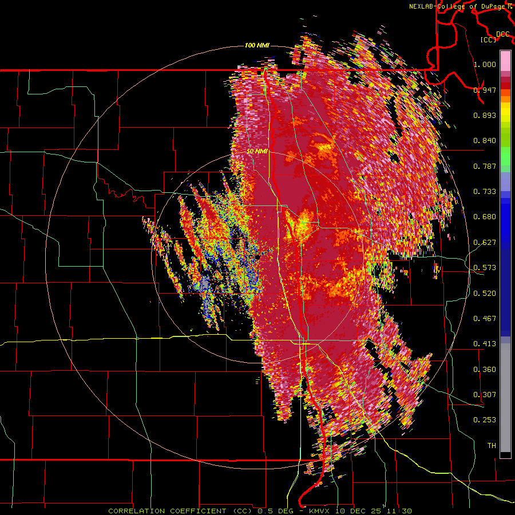Click the "[CC]" legend unit label
This screenshot has width=515, height=515.
[489, 39]
